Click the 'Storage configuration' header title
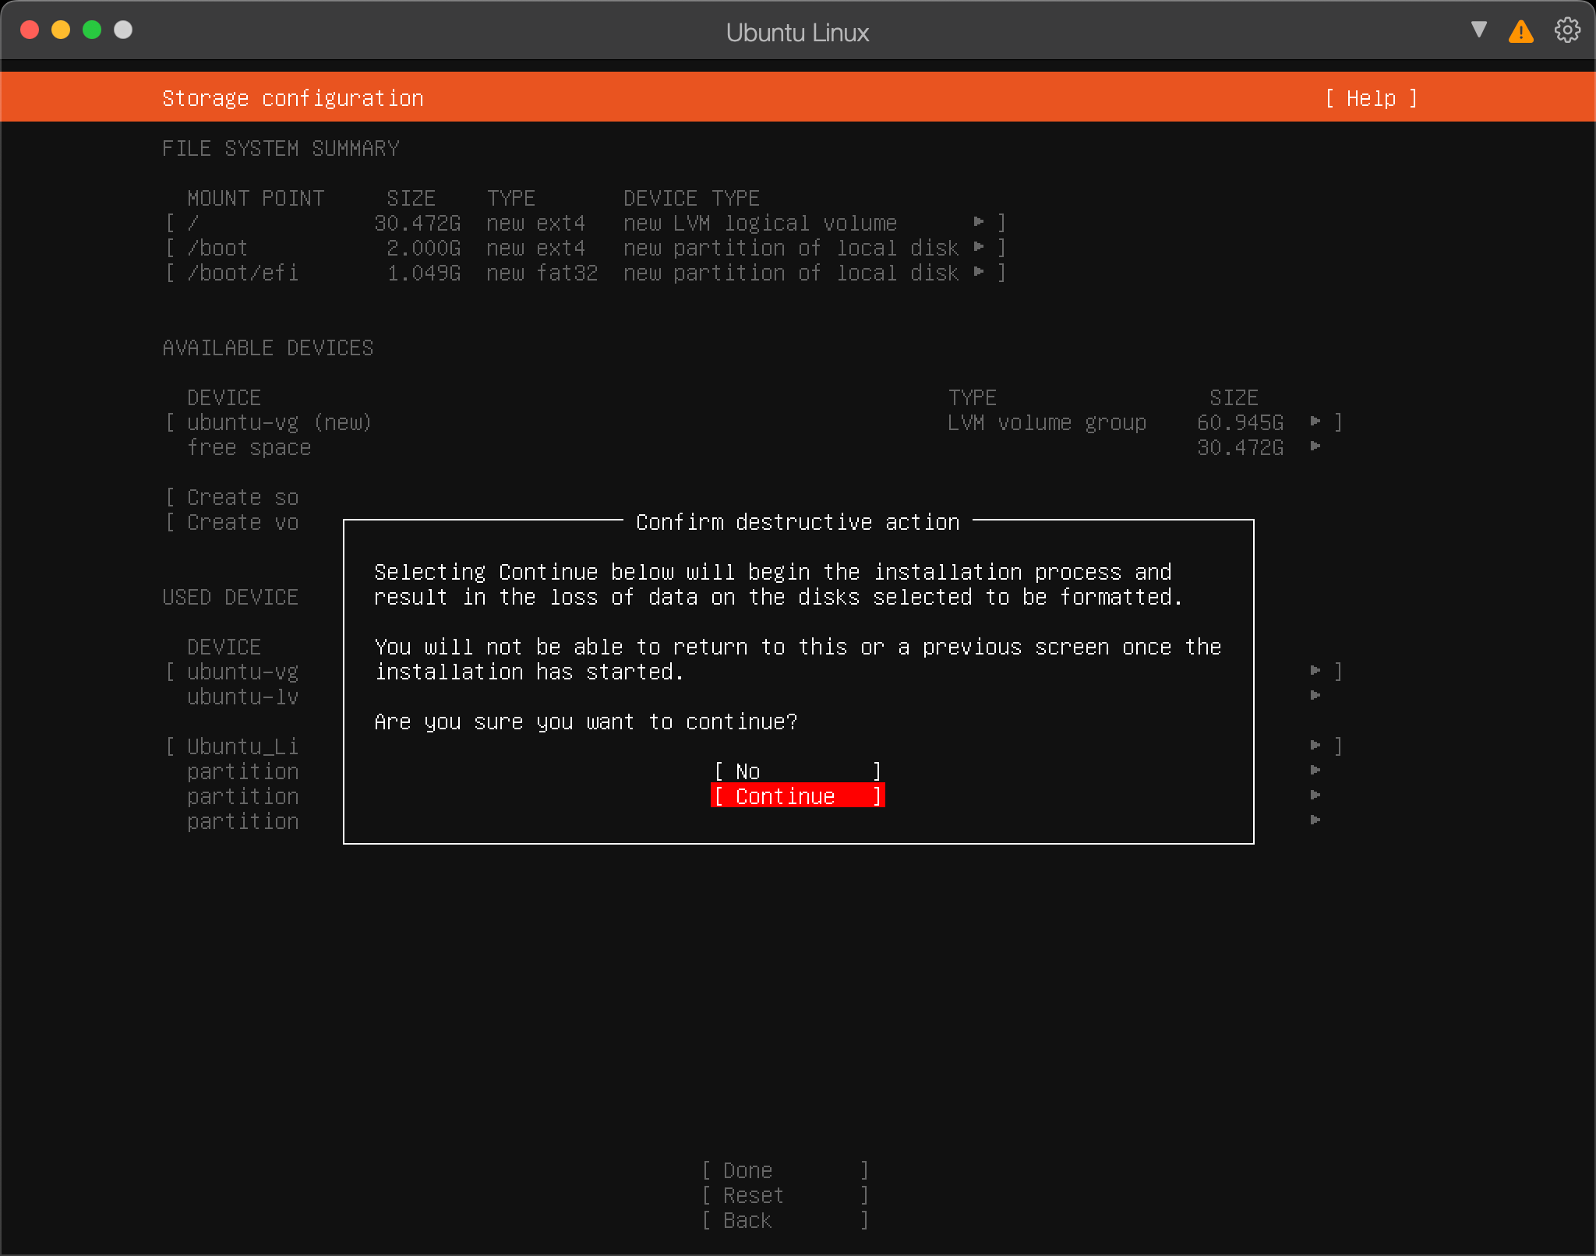This screenshot has height=1256, width=1596. point(292,98)
